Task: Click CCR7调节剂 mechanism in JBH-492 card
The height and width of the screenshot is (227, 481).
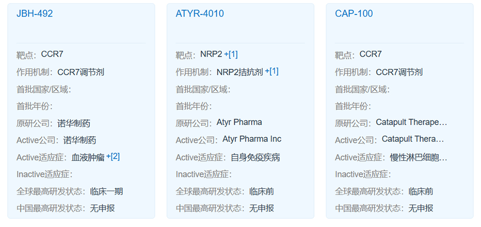Action: (x=81, y=72)
